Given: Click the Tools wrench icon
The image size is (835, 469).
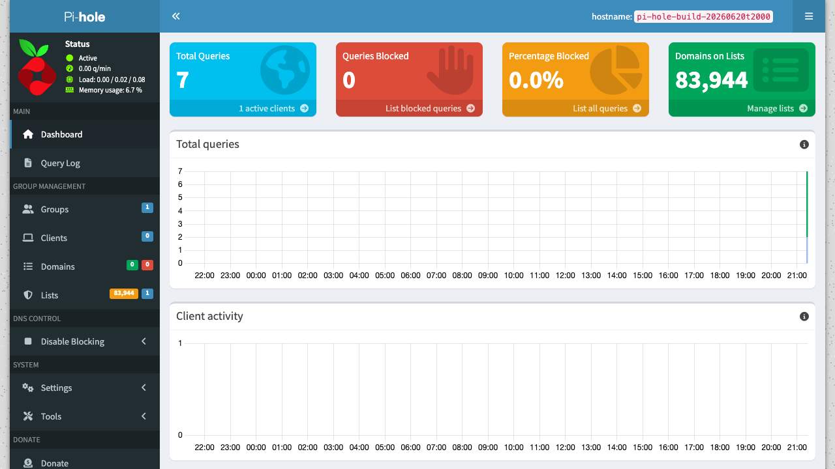Looking at the screenshot, I should pos(28,416).
